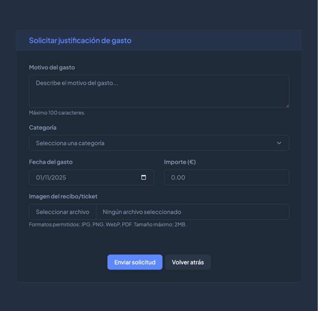Click the textarea resize handle corner

click(287, 105)
